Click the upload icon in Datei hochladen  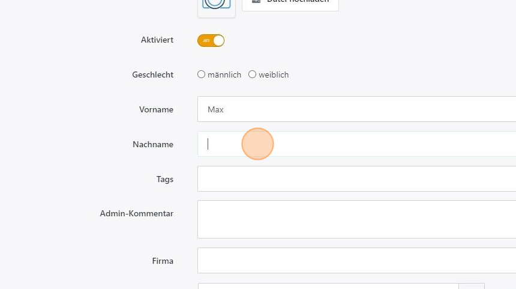click(256, 2)
